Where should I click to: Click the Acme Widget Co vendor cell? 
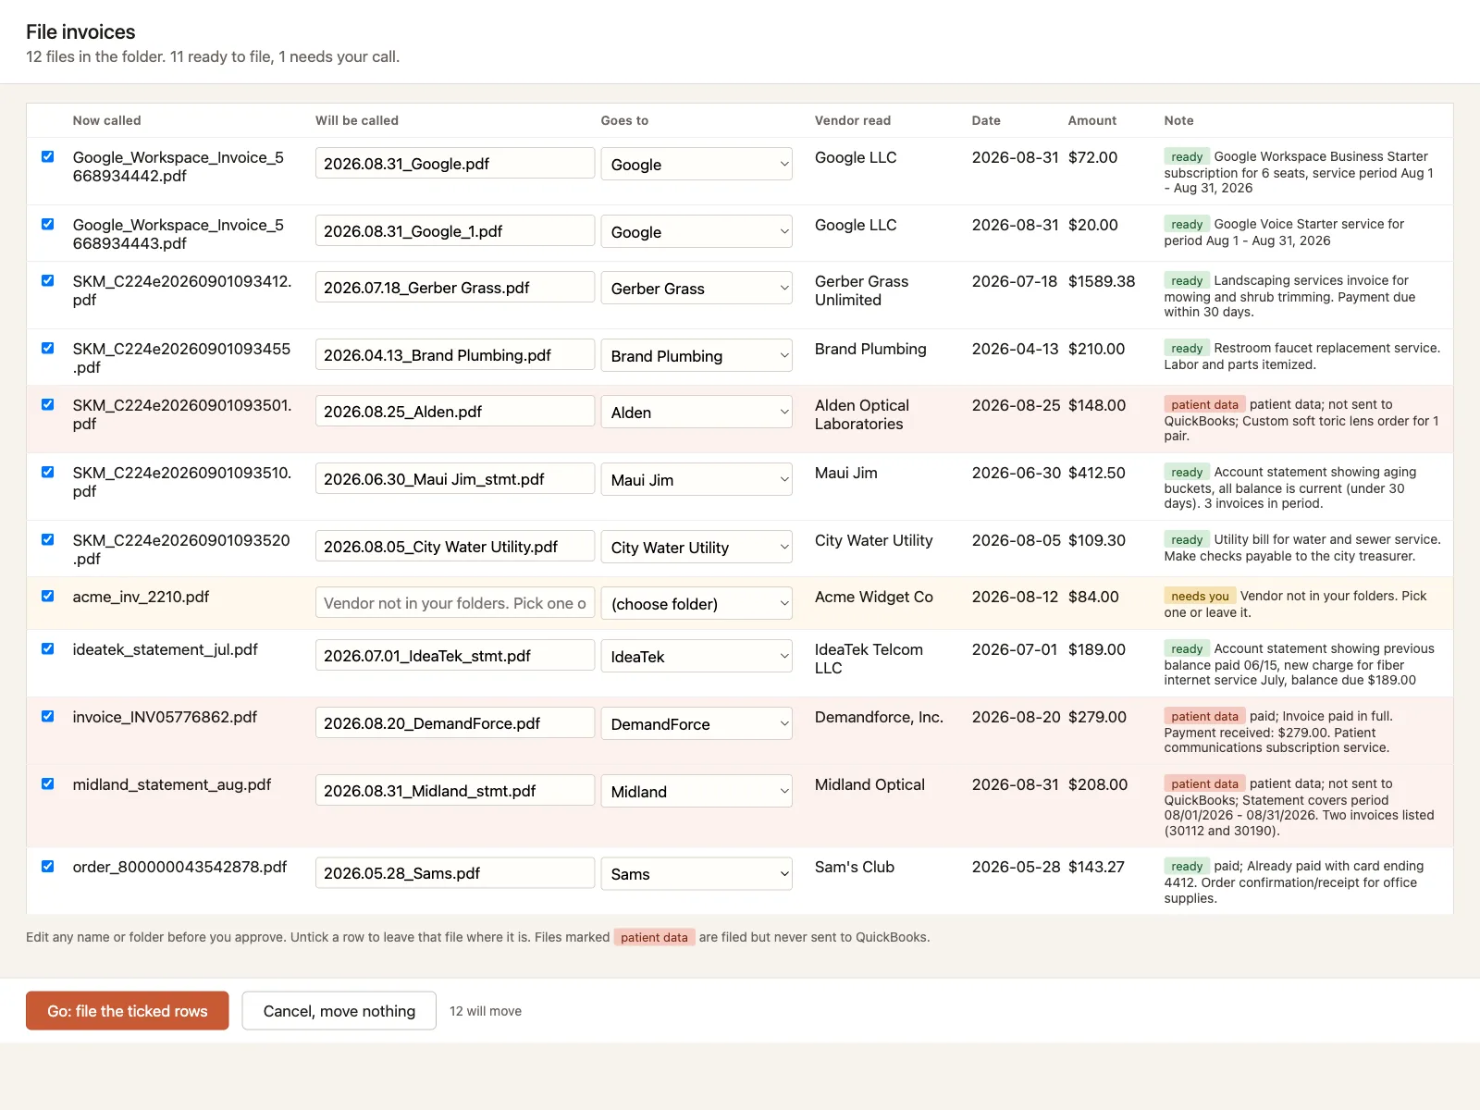pos(874,597)
